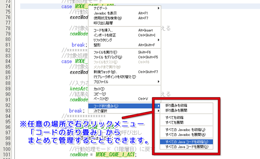Click highlighted コード折り畳み(C) menu item
The image size is (260, 159).
[124, 106]
